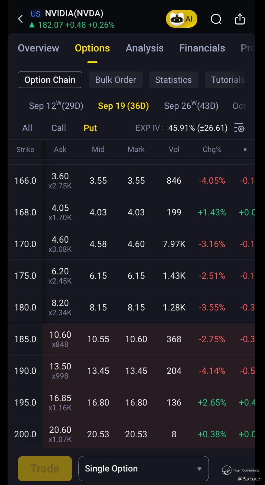The width and height of the screenshot is (265, 485).
Task: Choose the Sep 26 expiration date
Action: pos(191,106)
